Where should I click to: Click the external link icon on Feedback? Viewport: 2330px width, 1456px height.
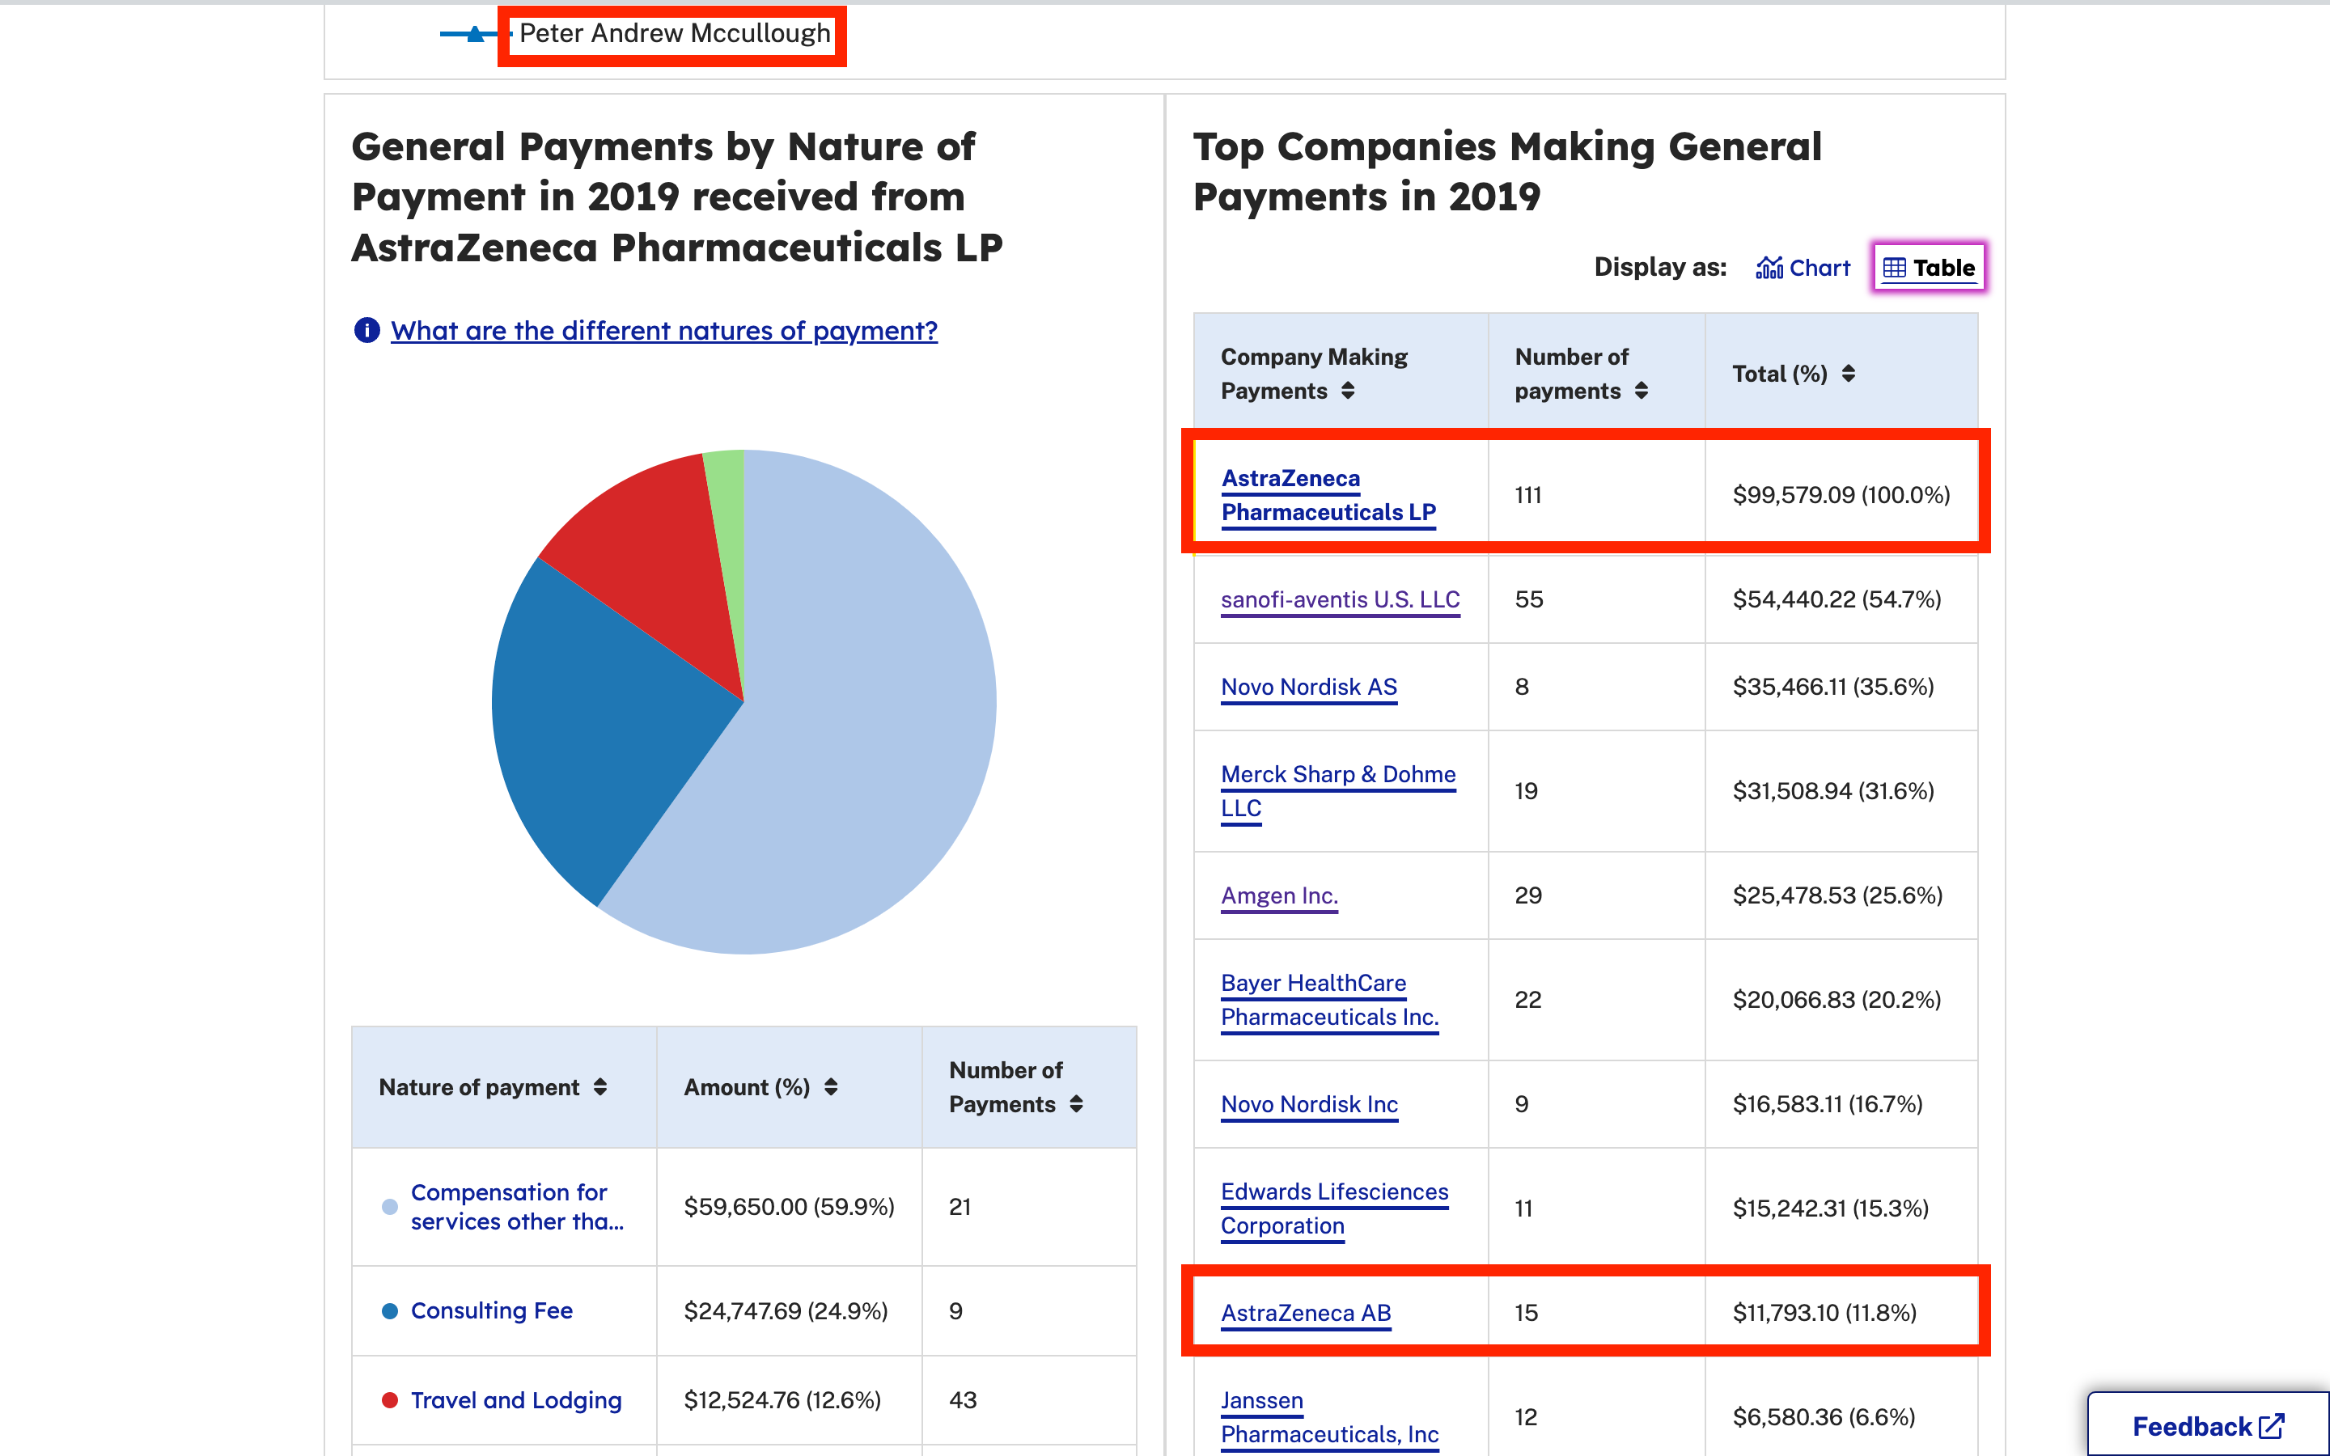coord(2271,1425)
